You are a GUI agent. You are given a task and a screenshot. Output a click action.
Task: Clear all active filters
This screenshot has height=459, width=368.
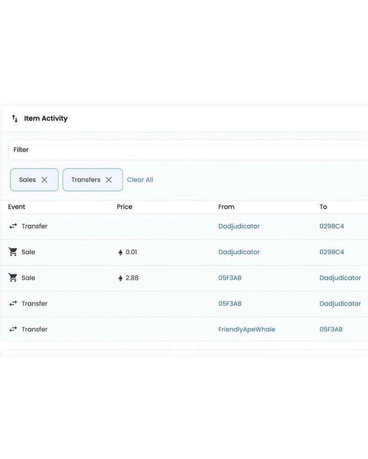click(x=140, y=180)
